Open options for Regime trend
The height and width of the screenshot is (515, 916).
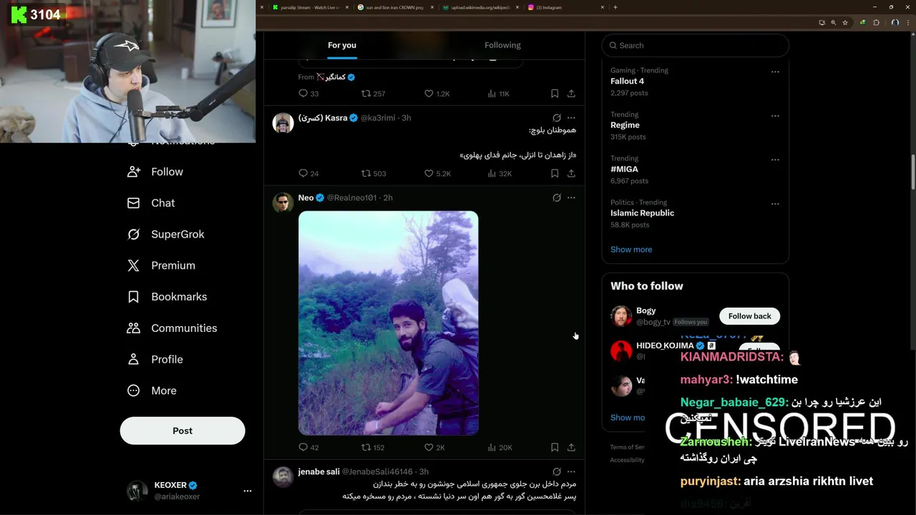click(775, 116)
